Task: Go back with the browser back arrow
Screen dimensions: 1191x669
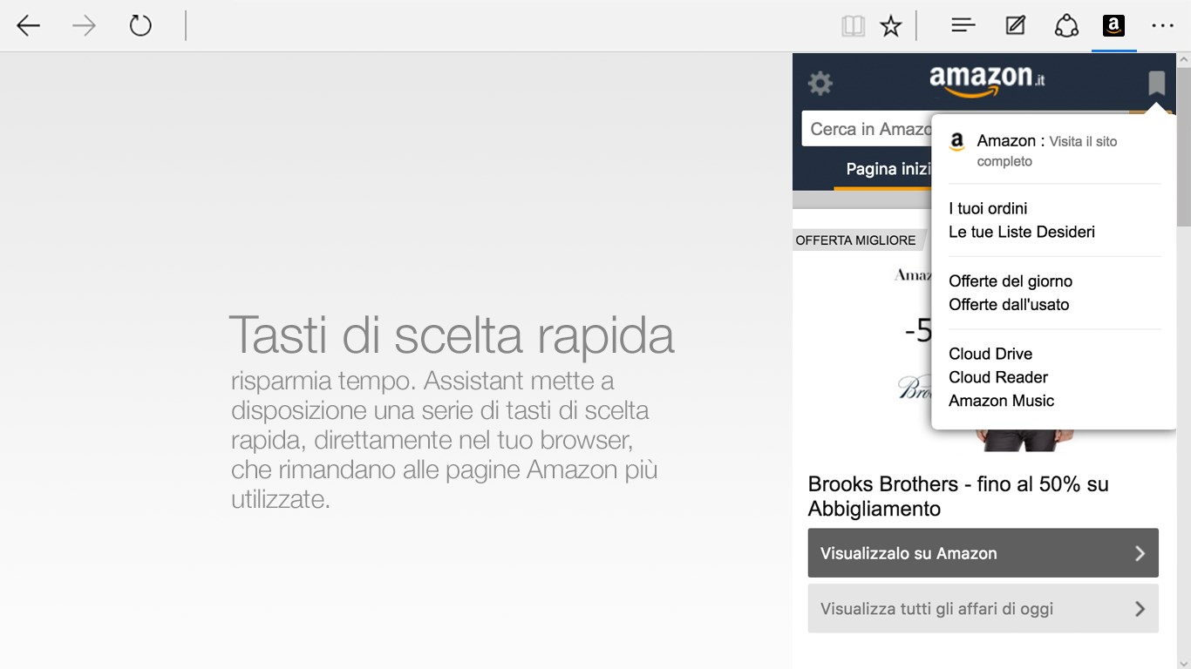Action: coord(29,26)
